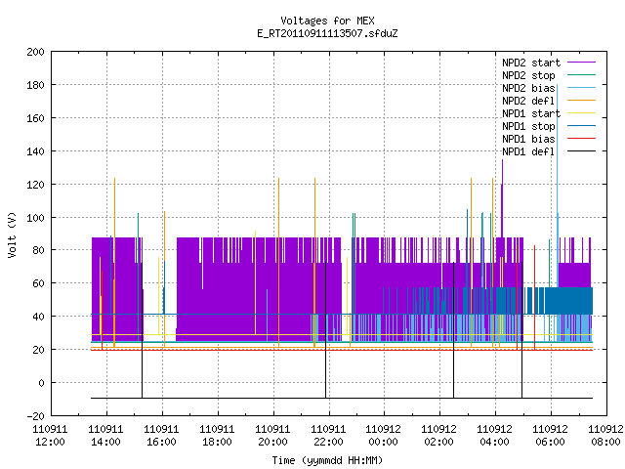Click the 'NPD2 start' legend label
This screenshot has height=469, width=625.
click(531, 63)
